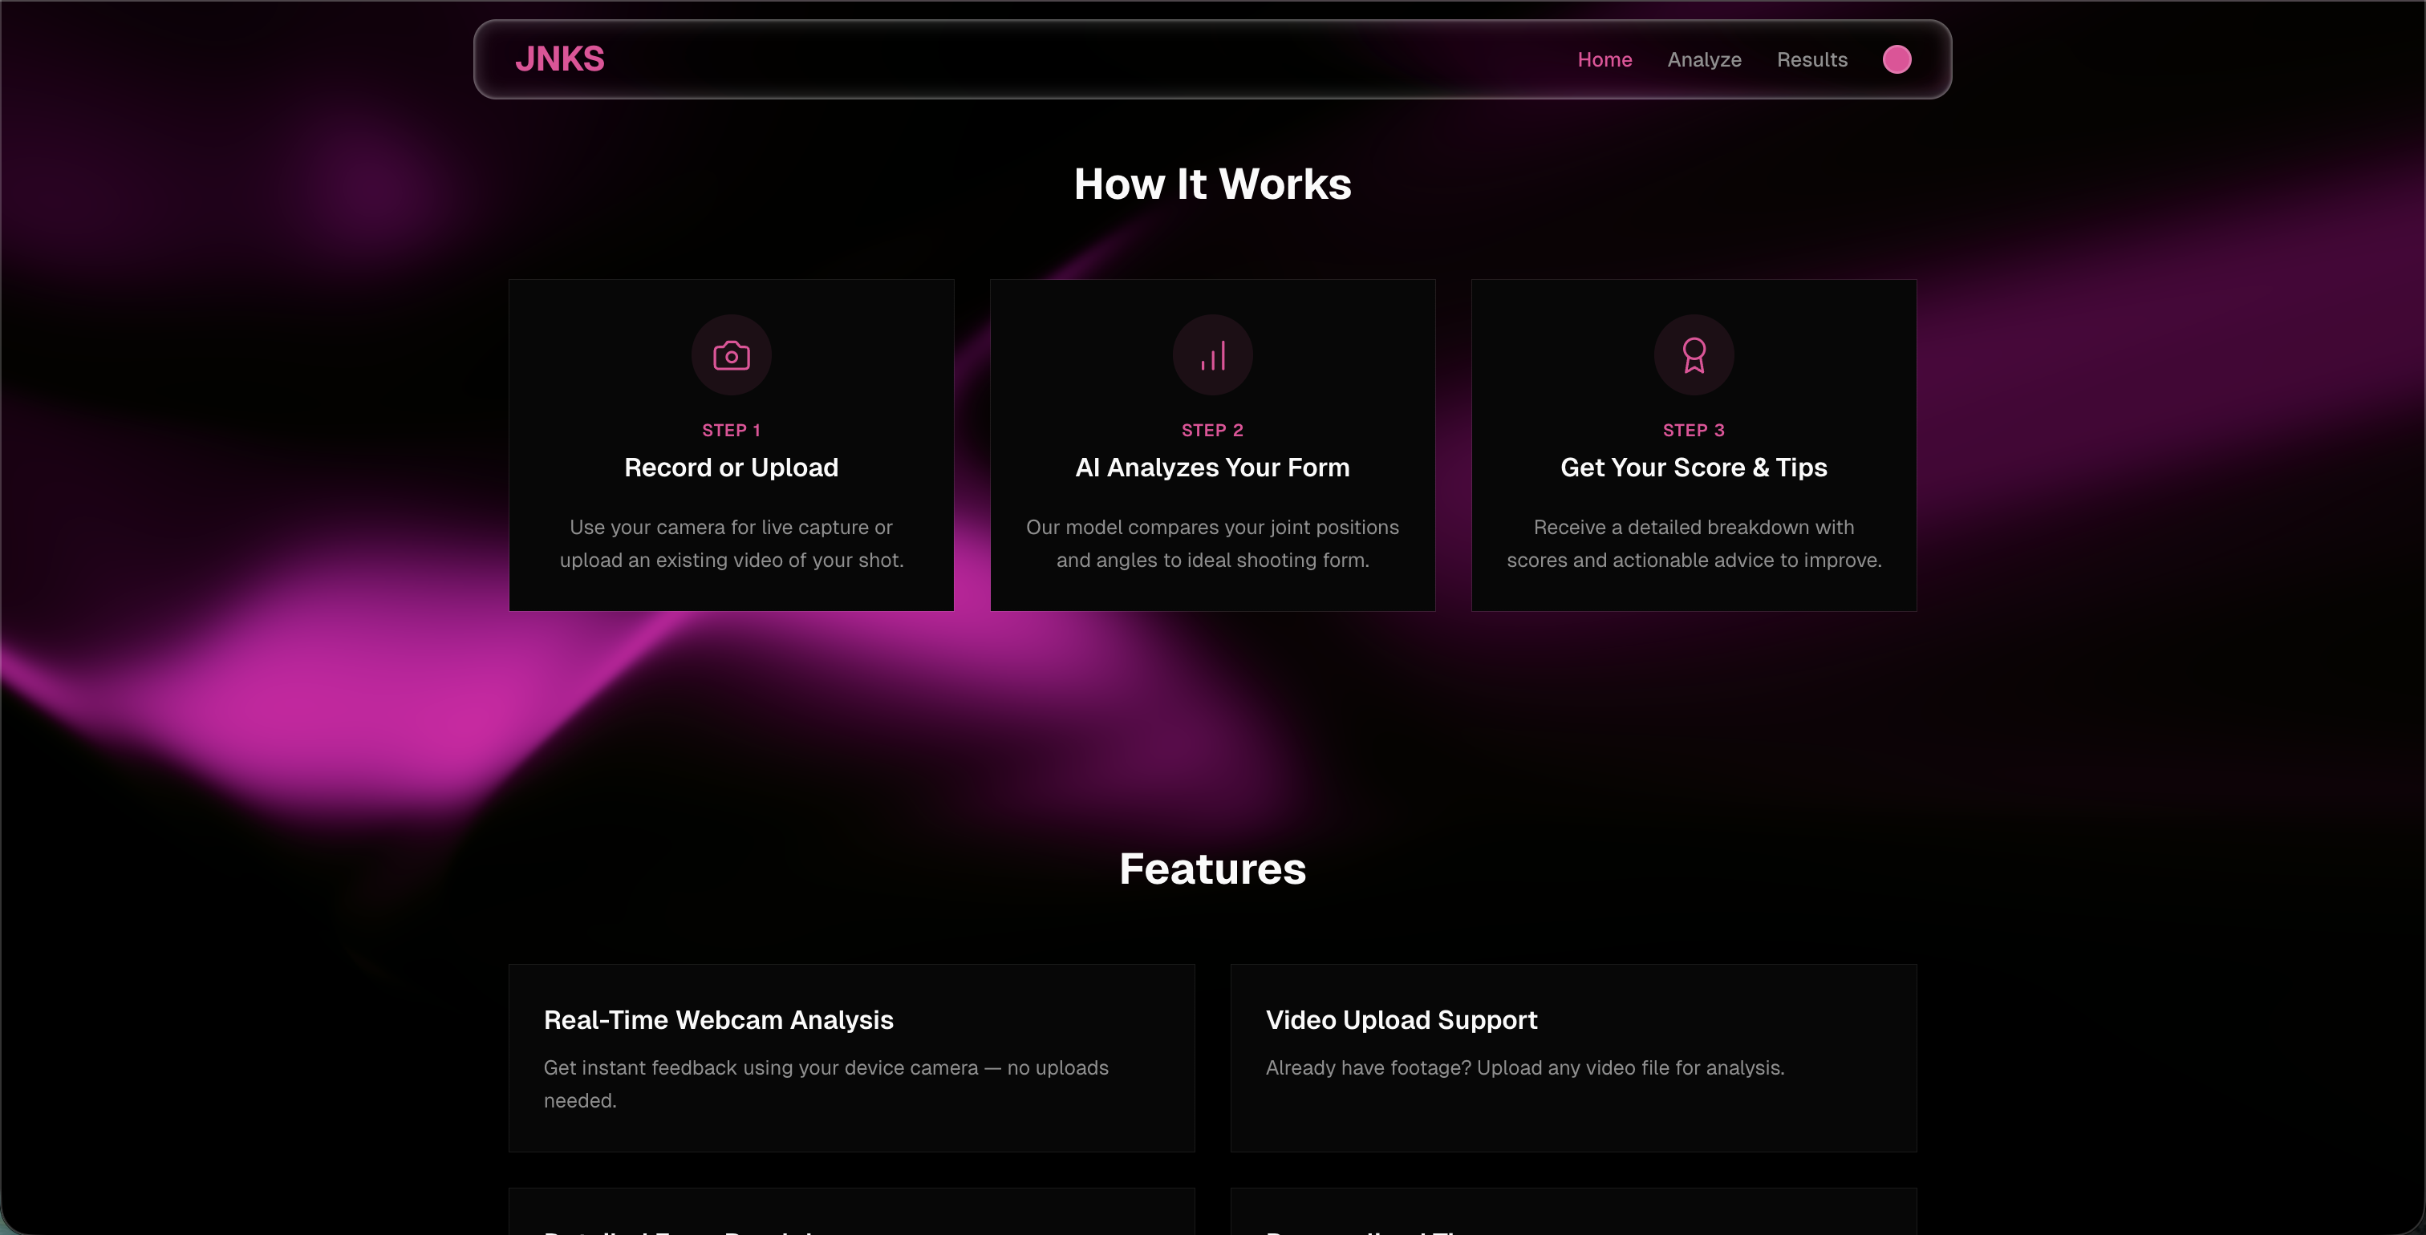Viewport: 2426px width, 1235px height.
Task: Click the STEP 2 label
Action: click(1212, 430)
